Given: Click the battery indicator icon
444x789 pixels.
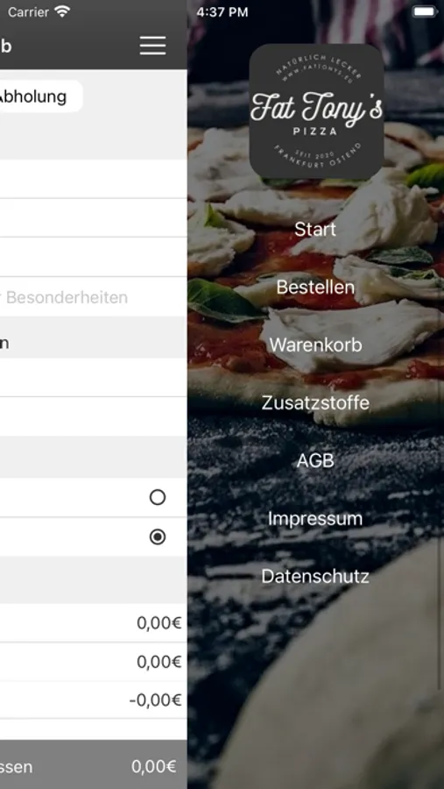Looking at the screenshot, I should pos(425,11).
